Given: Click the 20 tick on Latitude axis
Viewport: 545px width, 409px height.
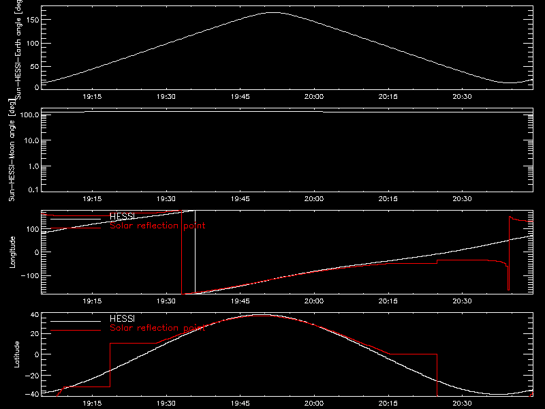Looking at the screenshot, I should 35,334.
